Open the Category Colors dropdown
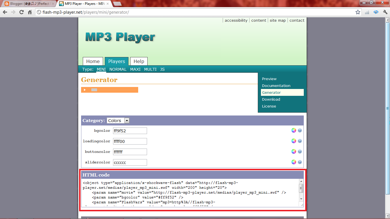390x219 pixels. [118, 121]
